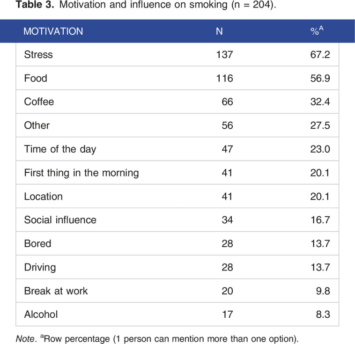The width and height of the screenshot is (355, 344).
Task: Select the Stress row label
Action: point(38,55)
